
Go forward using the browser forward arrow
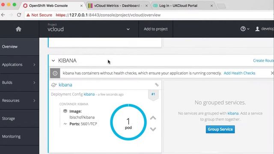11,15
